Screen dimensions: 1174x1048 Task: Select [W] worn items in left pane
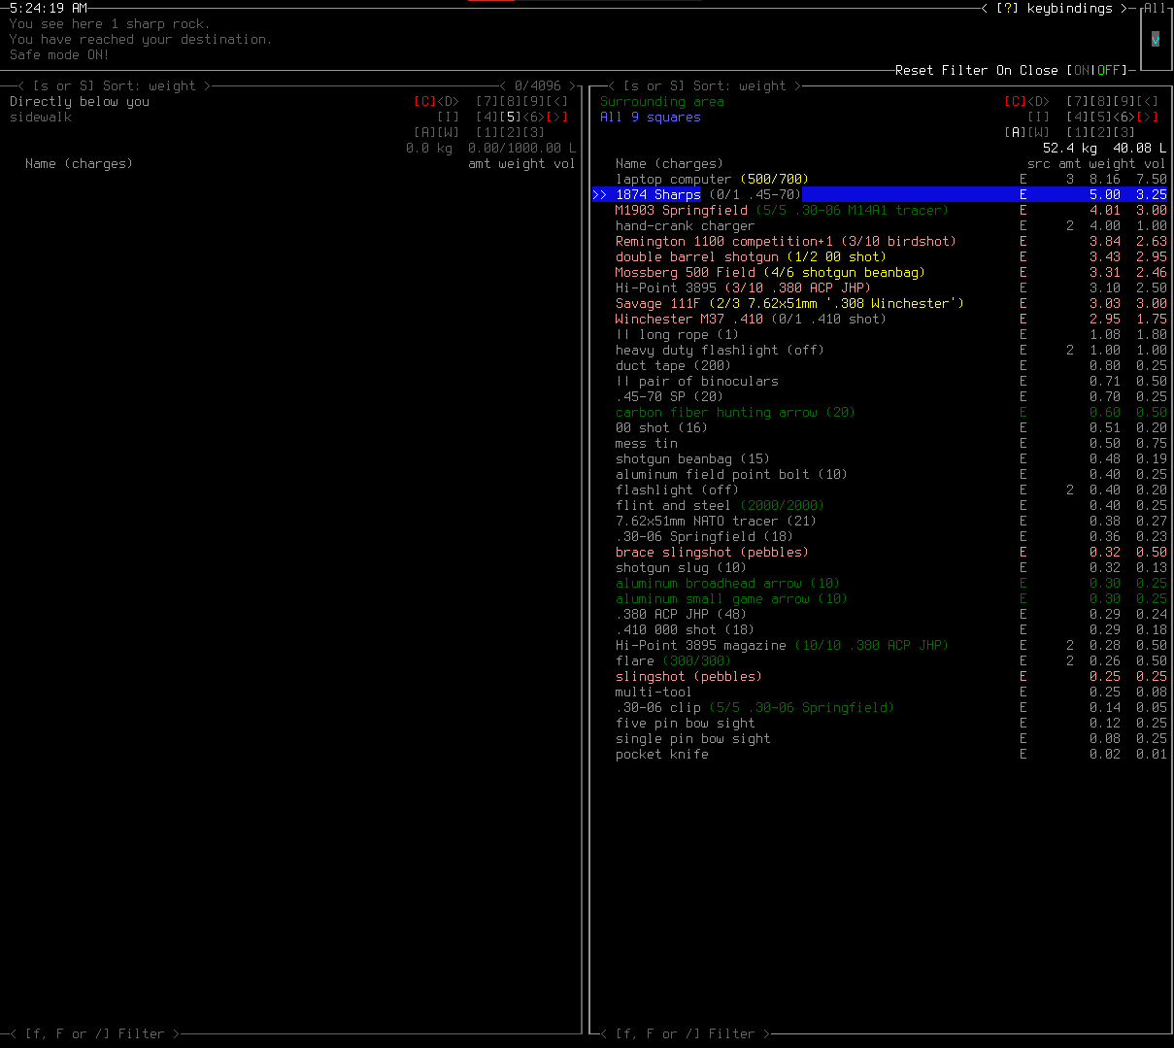pyautogui.click(x=449, y=132)
